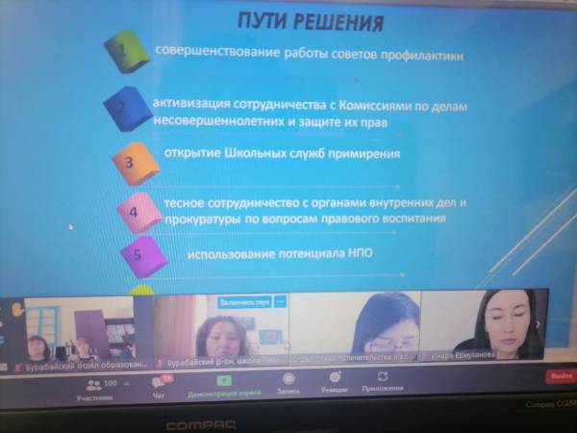577x433 pixels.
Task: Click the green Демонстрация экрана share button
Action: [224, 387]
